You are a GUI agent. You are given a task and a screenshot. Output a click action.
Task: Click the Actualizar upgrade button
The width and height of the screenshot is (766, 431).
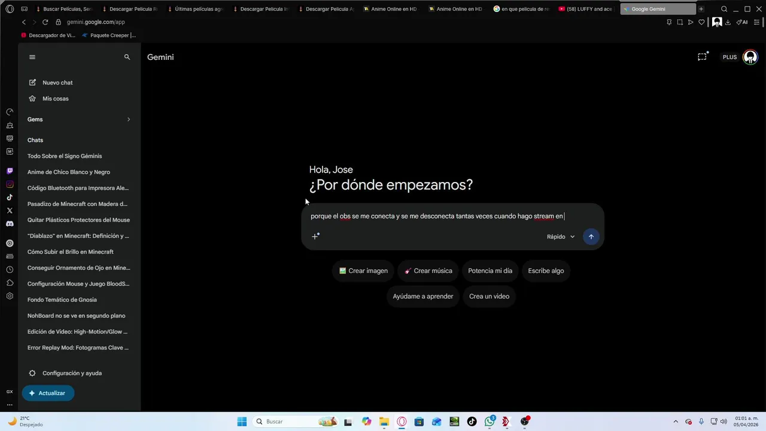click(x=48, y=393)
